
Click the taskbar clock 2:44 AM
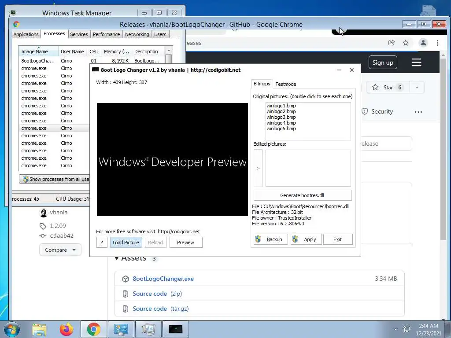429,326
